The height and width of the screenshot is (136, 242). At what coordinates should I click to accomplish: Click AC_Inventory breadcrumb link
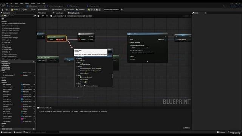(59, 16)
